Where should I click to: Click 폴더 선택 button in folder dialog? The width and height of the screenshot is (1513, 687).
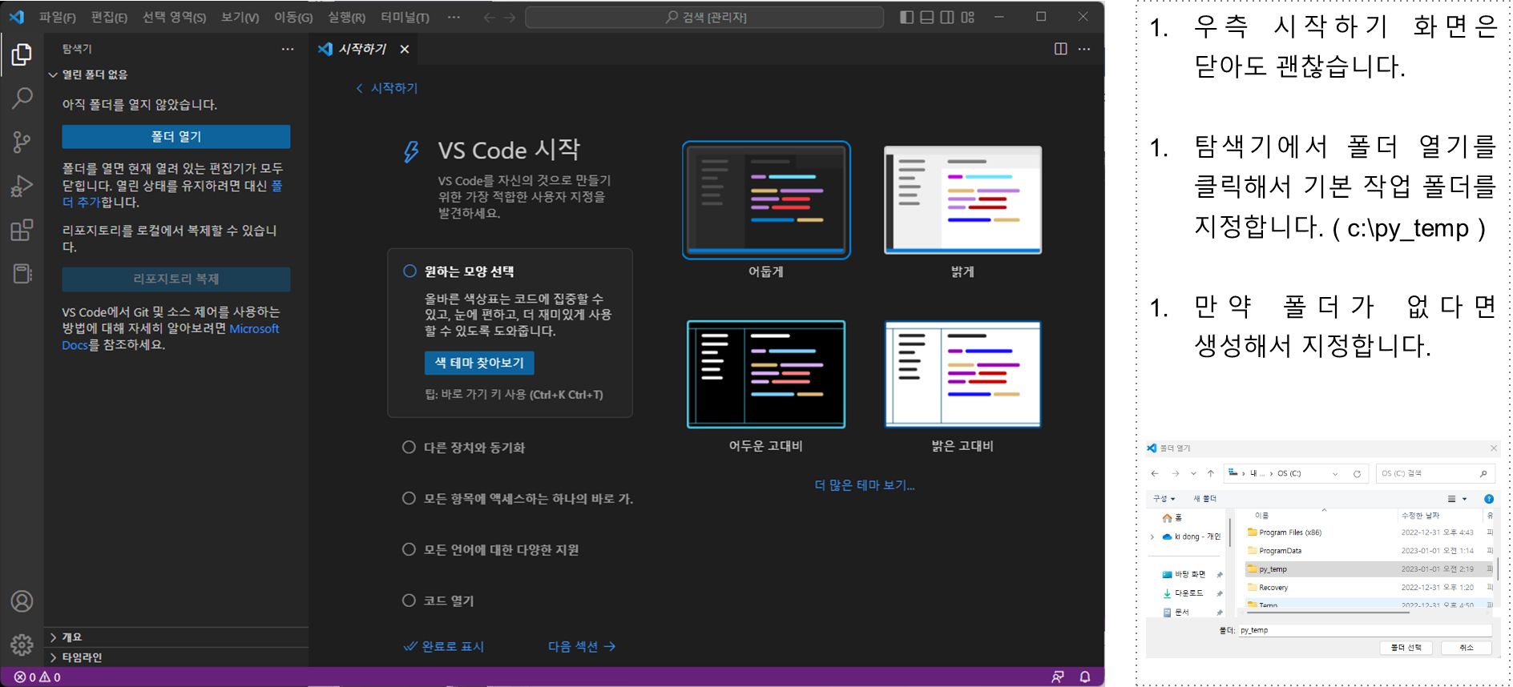[x=1406, y=648]
